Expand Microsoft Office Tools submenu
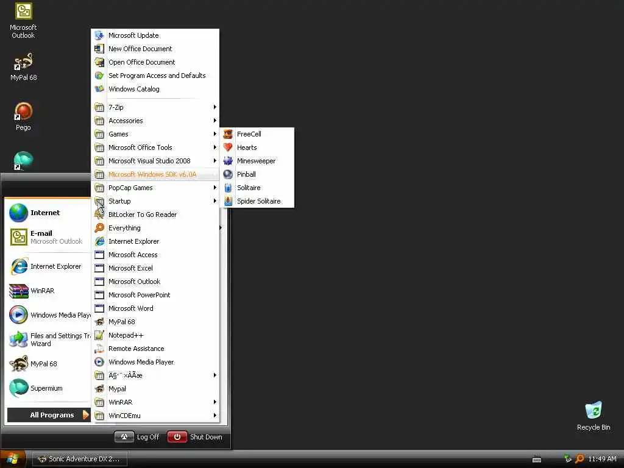Image resolution: width=624 pixels, height=468 pixels. [x=155, y=147]
